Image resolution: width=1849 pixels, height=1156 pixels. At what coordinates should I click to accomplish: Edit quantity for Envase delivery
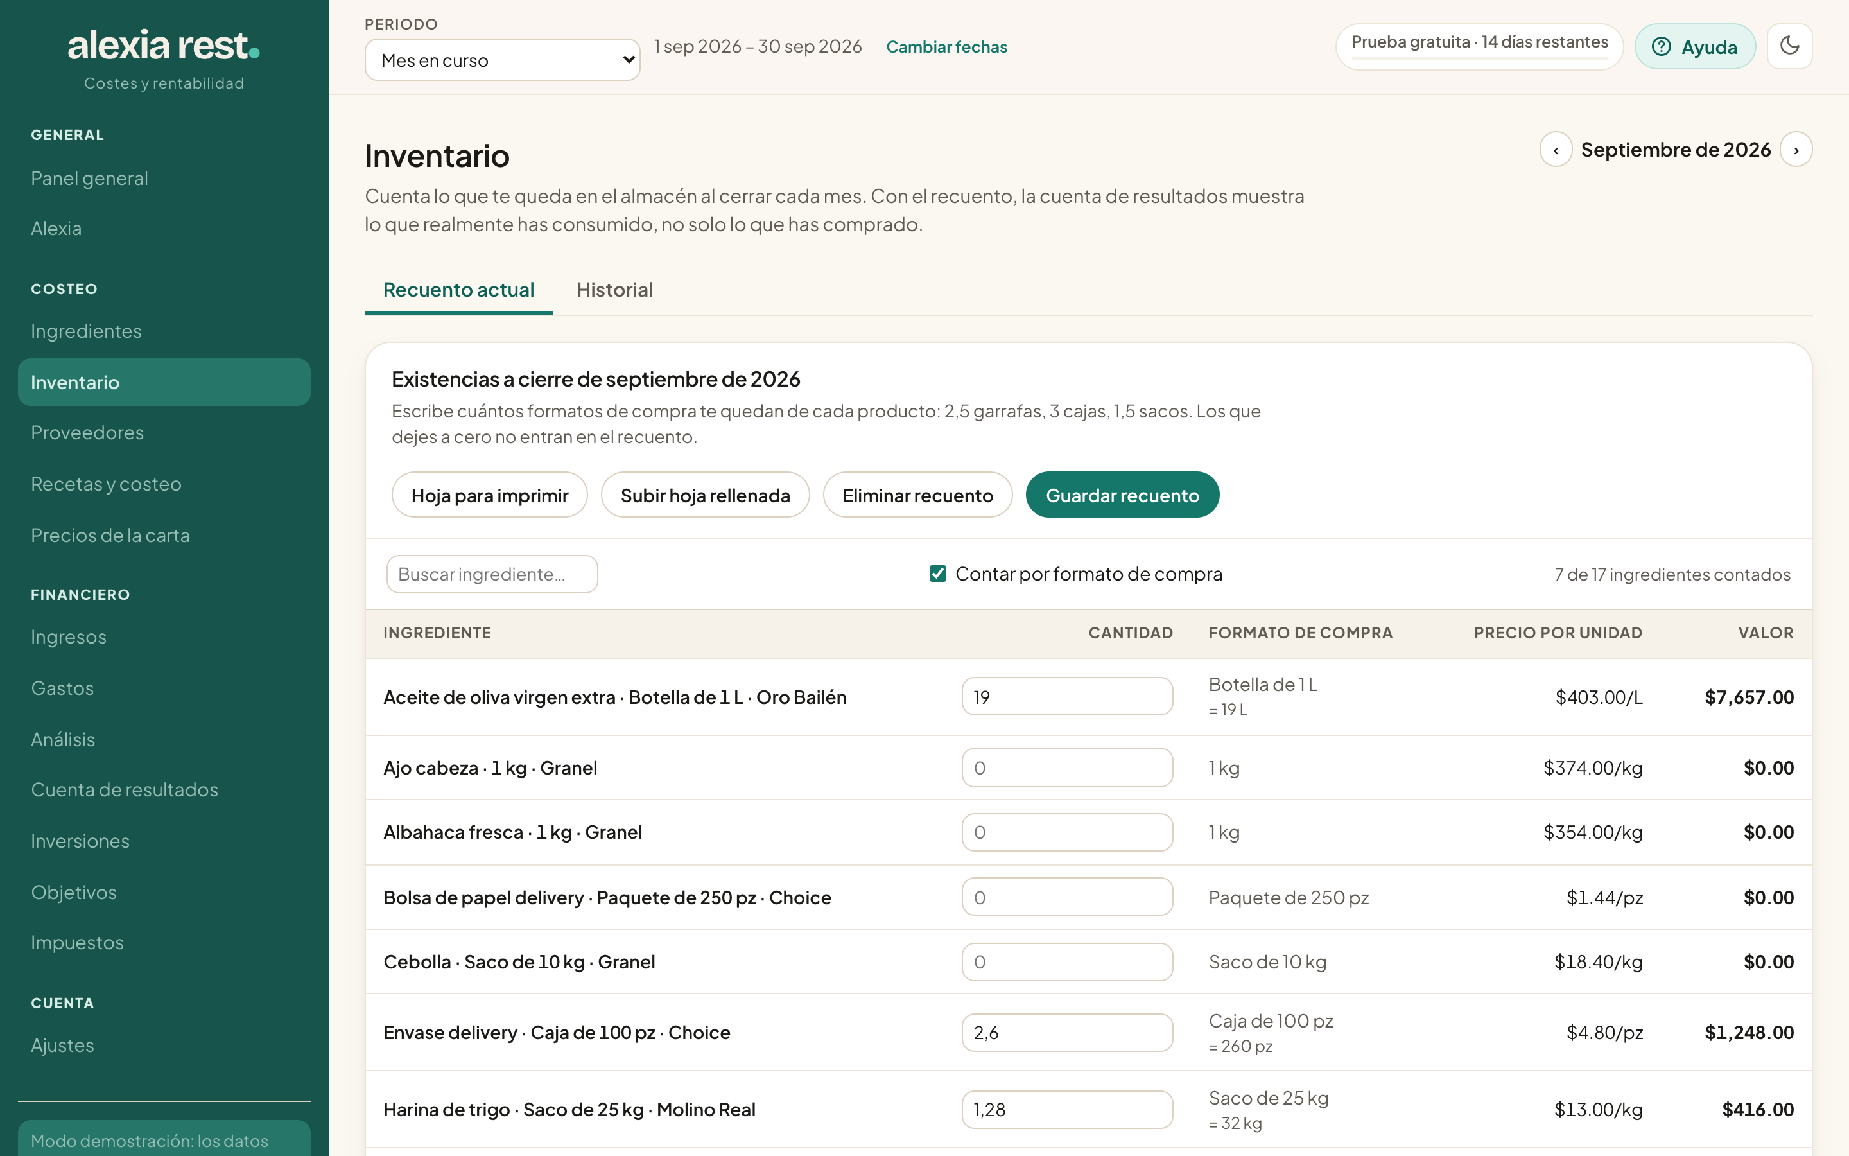tap(1066, 1032)
